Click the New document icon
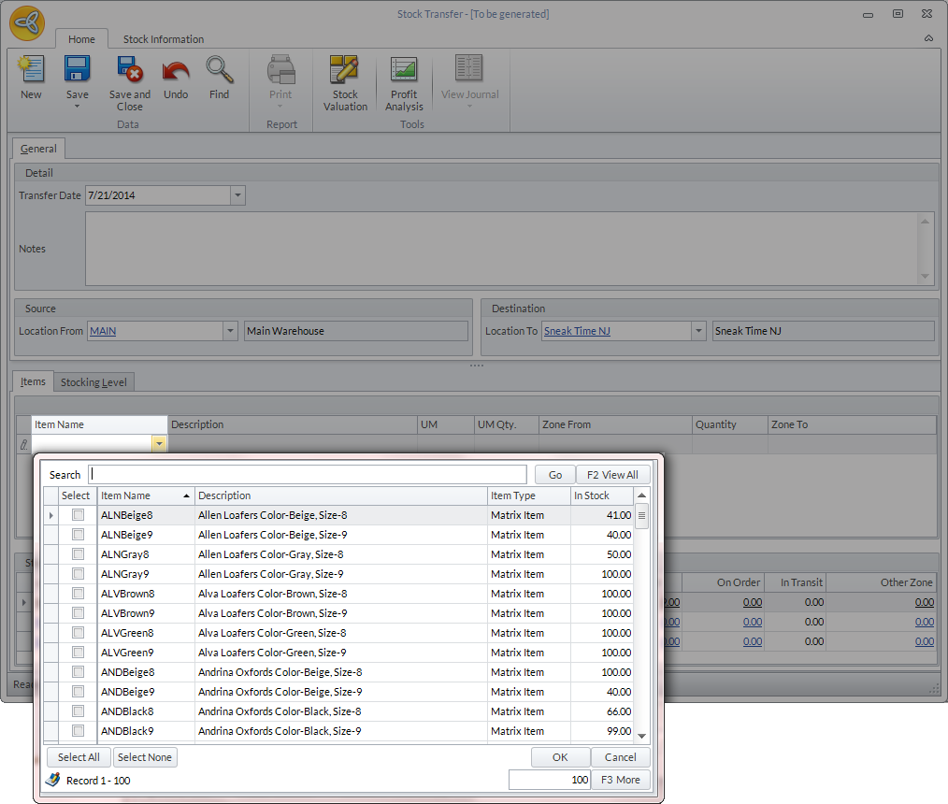 click(31, 71)
